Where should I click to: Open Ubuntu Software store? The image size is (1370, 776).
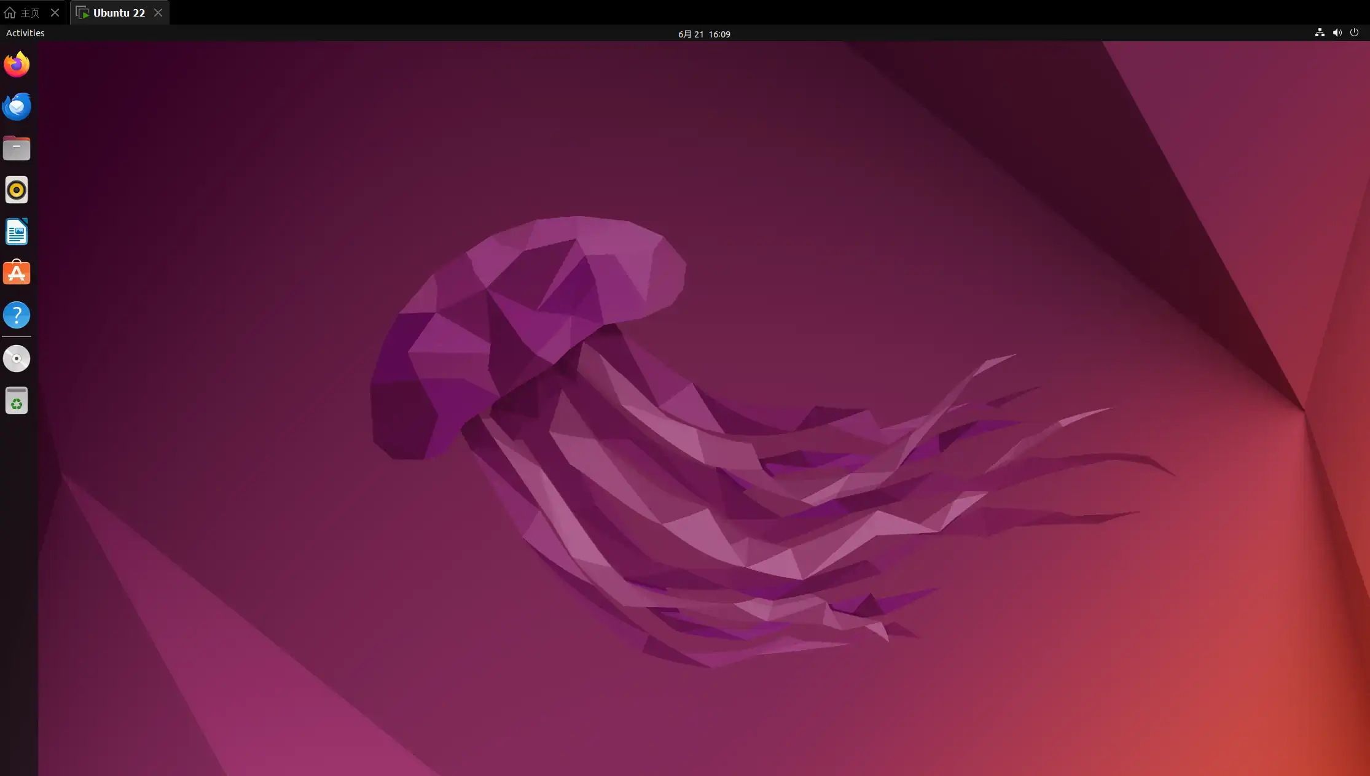point(17,273)
